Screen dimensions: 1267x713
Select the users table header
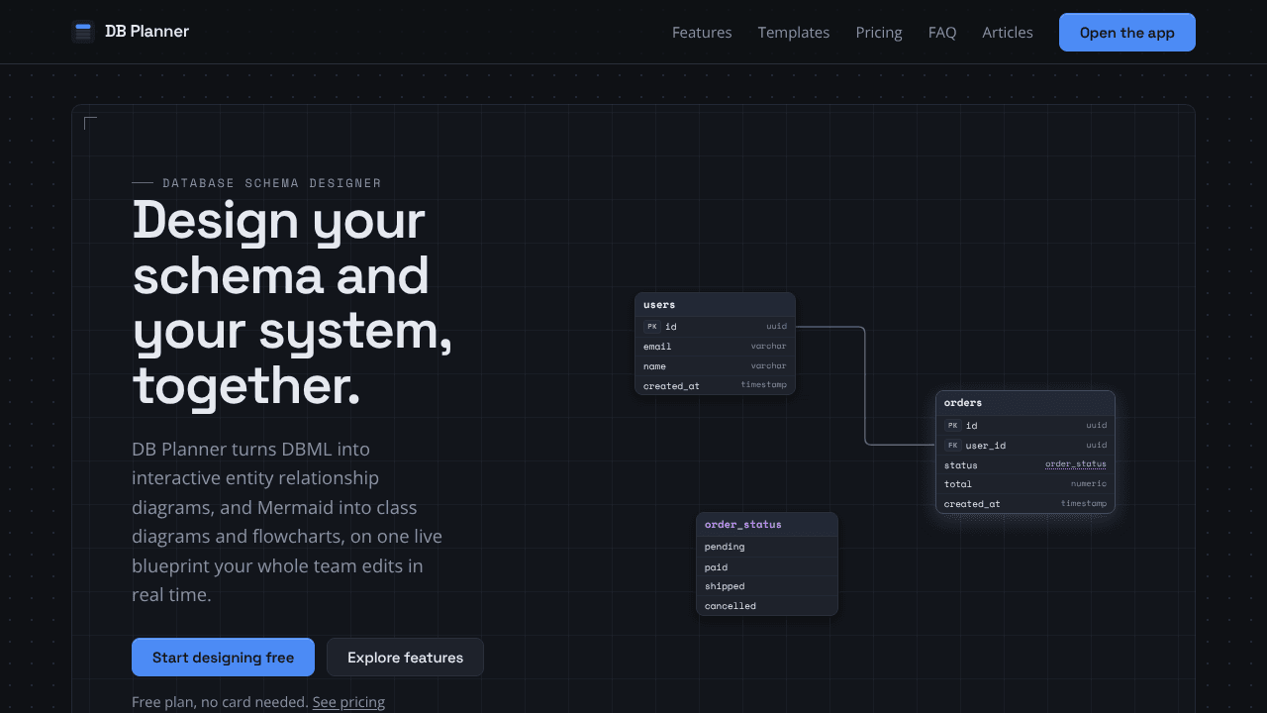[x=715, y=305]
